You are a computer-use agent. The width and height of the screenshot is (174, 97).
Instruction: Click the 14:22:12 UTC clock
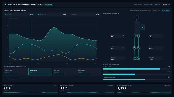click(166, 5)
